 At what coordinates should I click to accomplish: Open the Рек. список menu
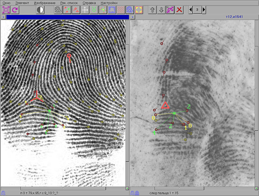[69, 3]
